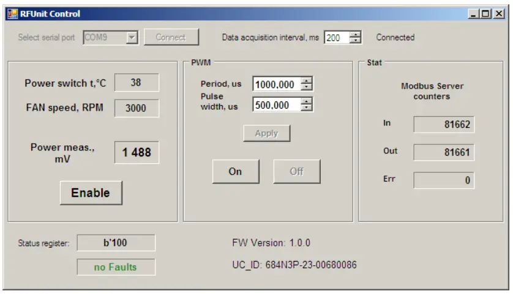Click the Modbus Out counter value 81661
513x294 pixels.
444,152
